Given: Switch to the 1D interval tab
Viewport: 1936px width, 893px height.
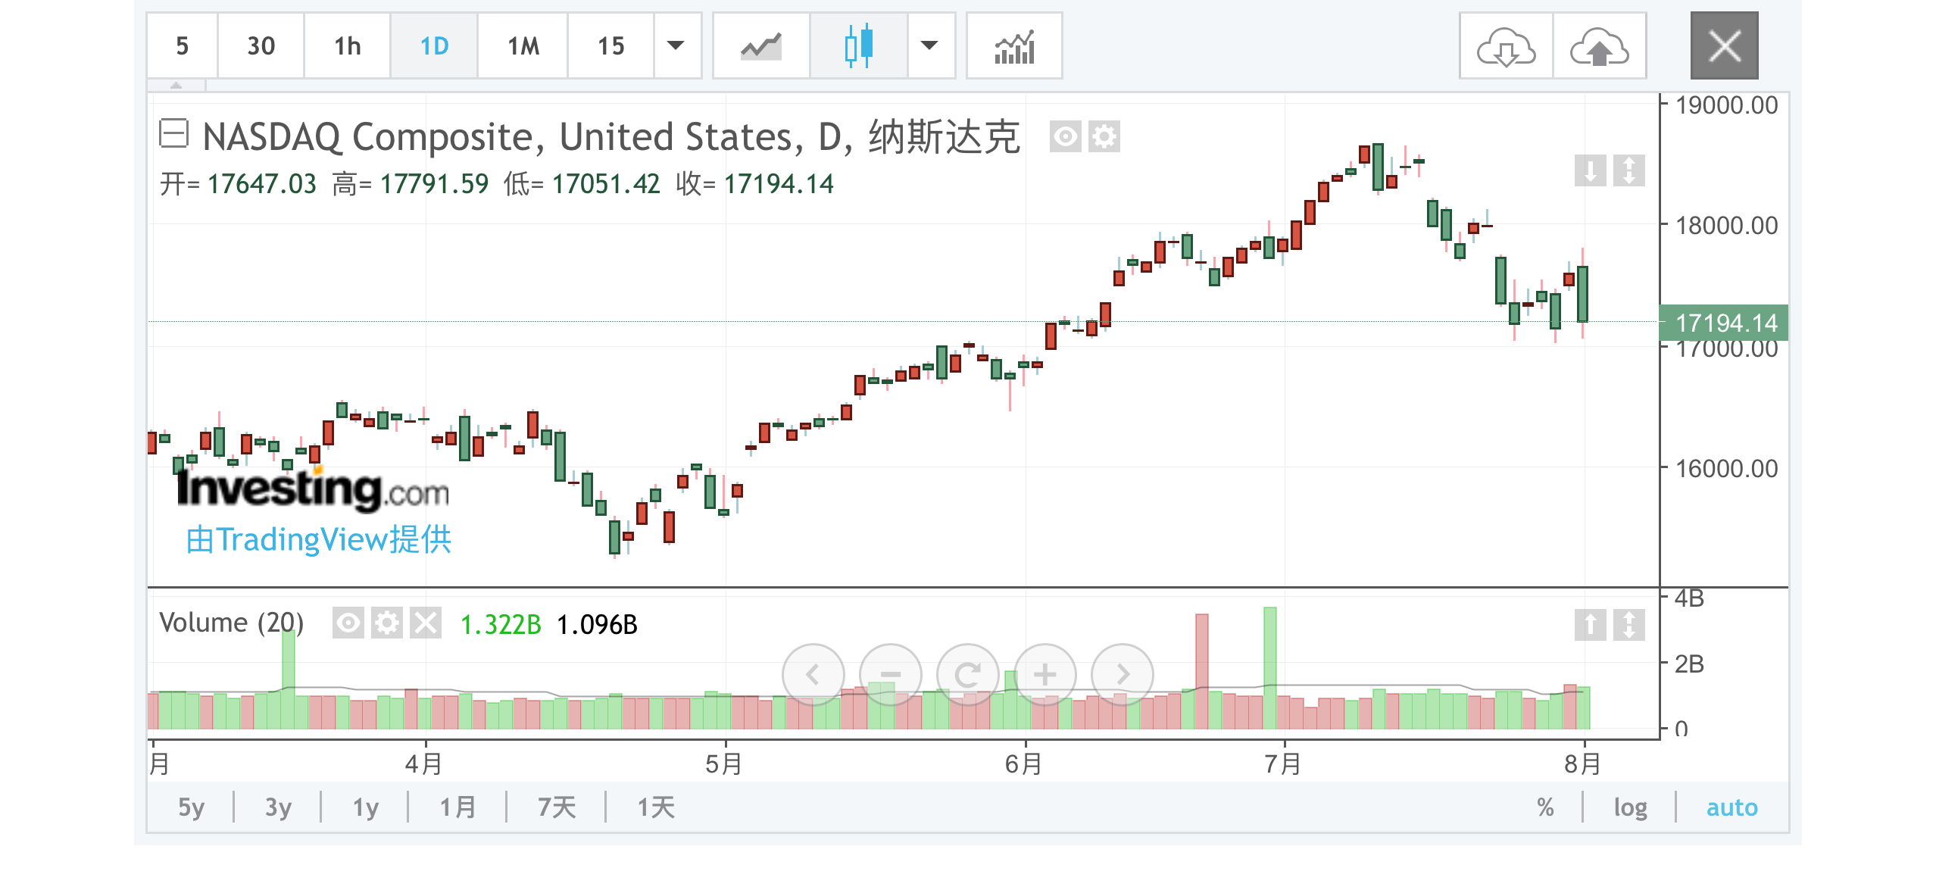Looking at the screenshot, I should pos(434,46).
